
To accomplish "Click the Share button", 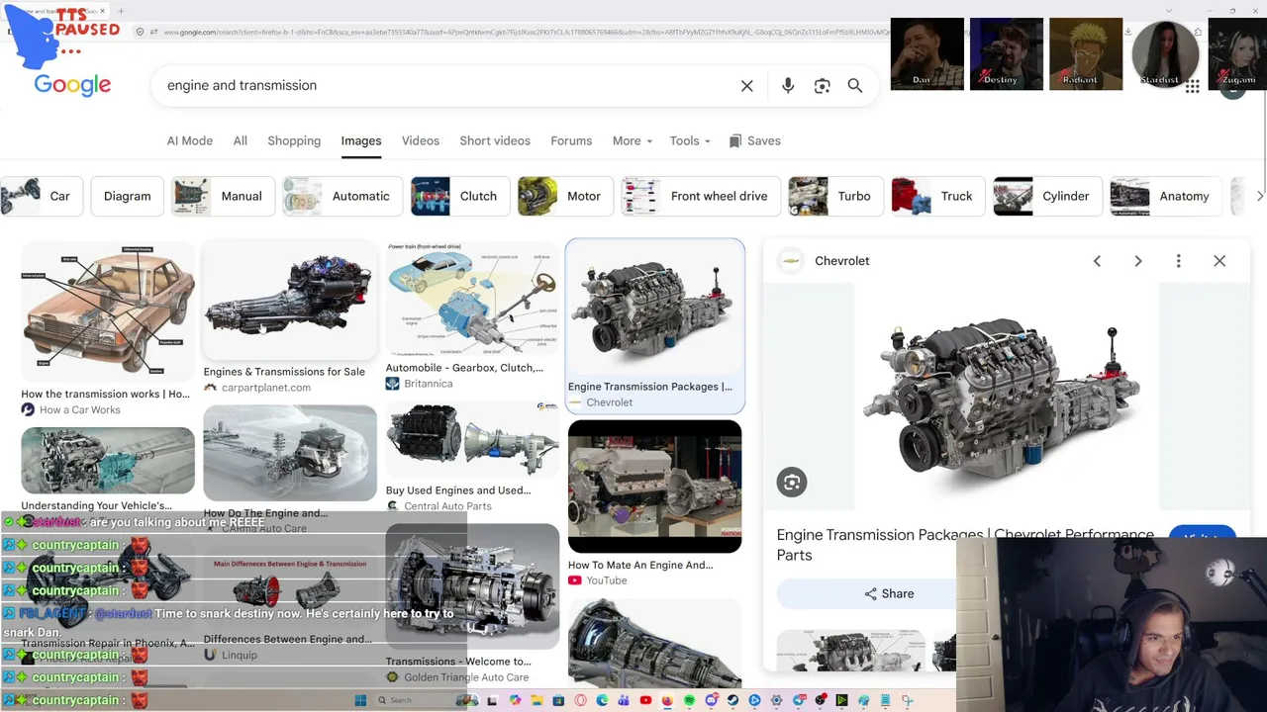I will 889,594.
